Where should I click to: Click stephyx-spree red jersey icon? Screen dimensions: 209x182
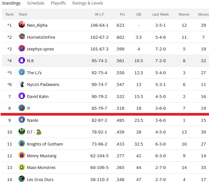tap(22, 48)
